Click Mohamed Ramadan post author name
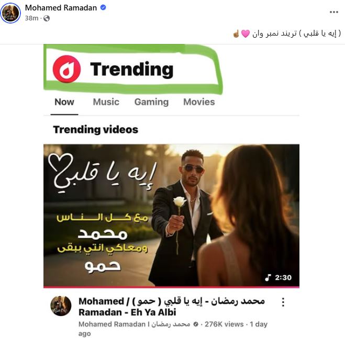Screen dimensions: 345x338 61,8
